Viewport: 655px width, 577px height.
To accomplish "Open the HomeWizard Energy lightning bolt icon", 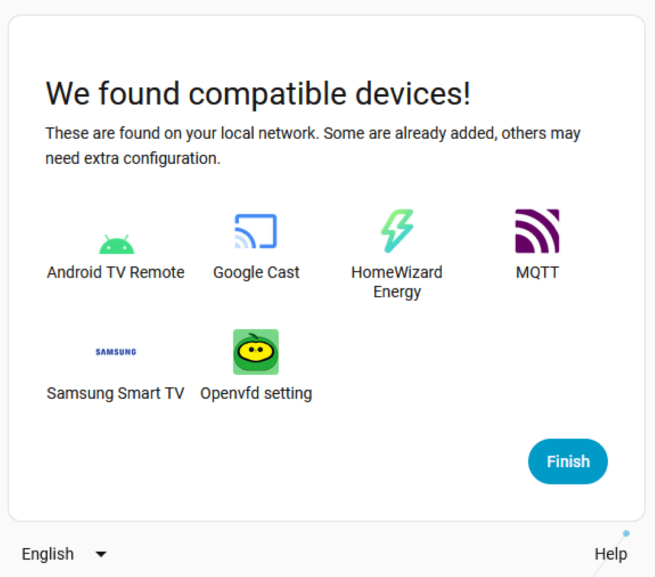I will click(397, 231).
